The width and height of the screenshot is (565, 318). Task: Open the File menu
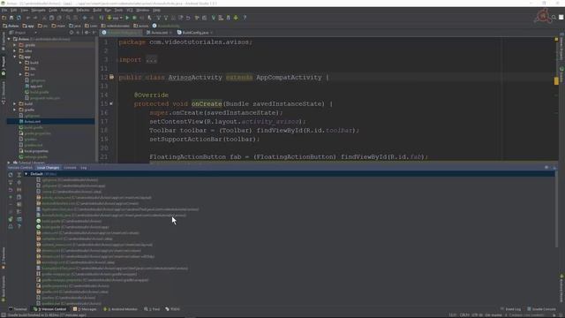click(4, 10)
